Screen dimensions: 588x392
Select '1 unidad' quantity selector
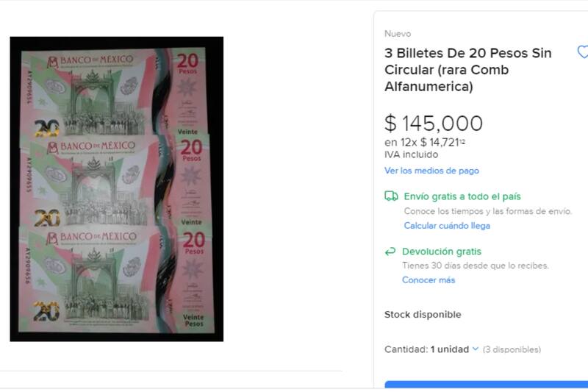(450, 349)
